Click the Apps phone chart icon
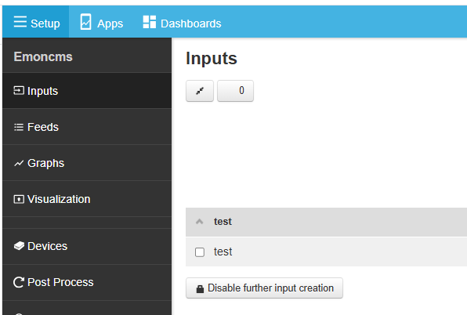Image resolution: width=467 pixels, height=315 pixels. coord(85,22)
